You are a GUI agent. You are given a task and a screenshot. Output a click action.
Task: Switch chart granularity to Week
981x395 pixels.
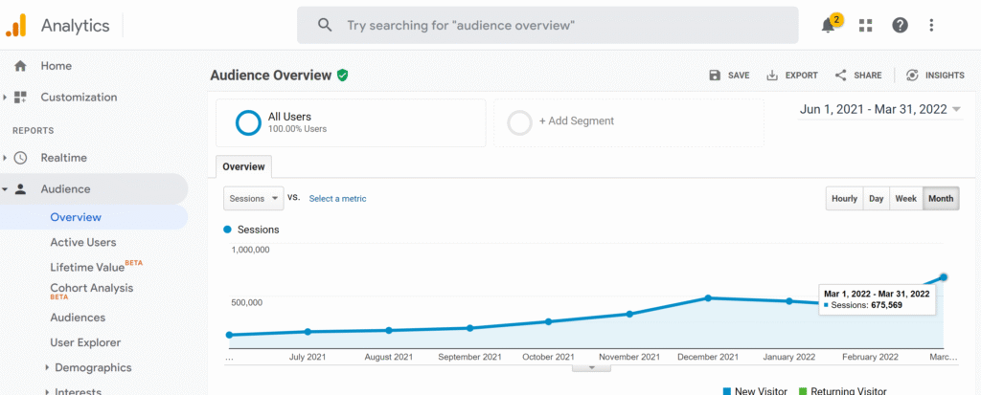[905, 199]
